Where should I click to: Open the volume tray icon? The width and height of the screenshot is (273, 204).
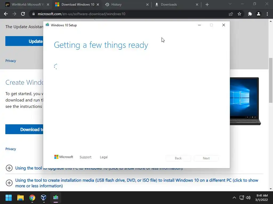(248, 198)
